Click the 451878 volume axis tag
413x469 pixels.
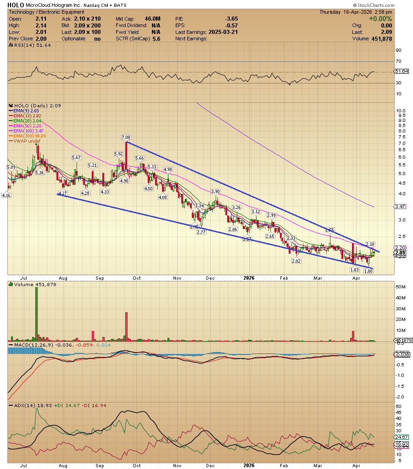(403, 340)
